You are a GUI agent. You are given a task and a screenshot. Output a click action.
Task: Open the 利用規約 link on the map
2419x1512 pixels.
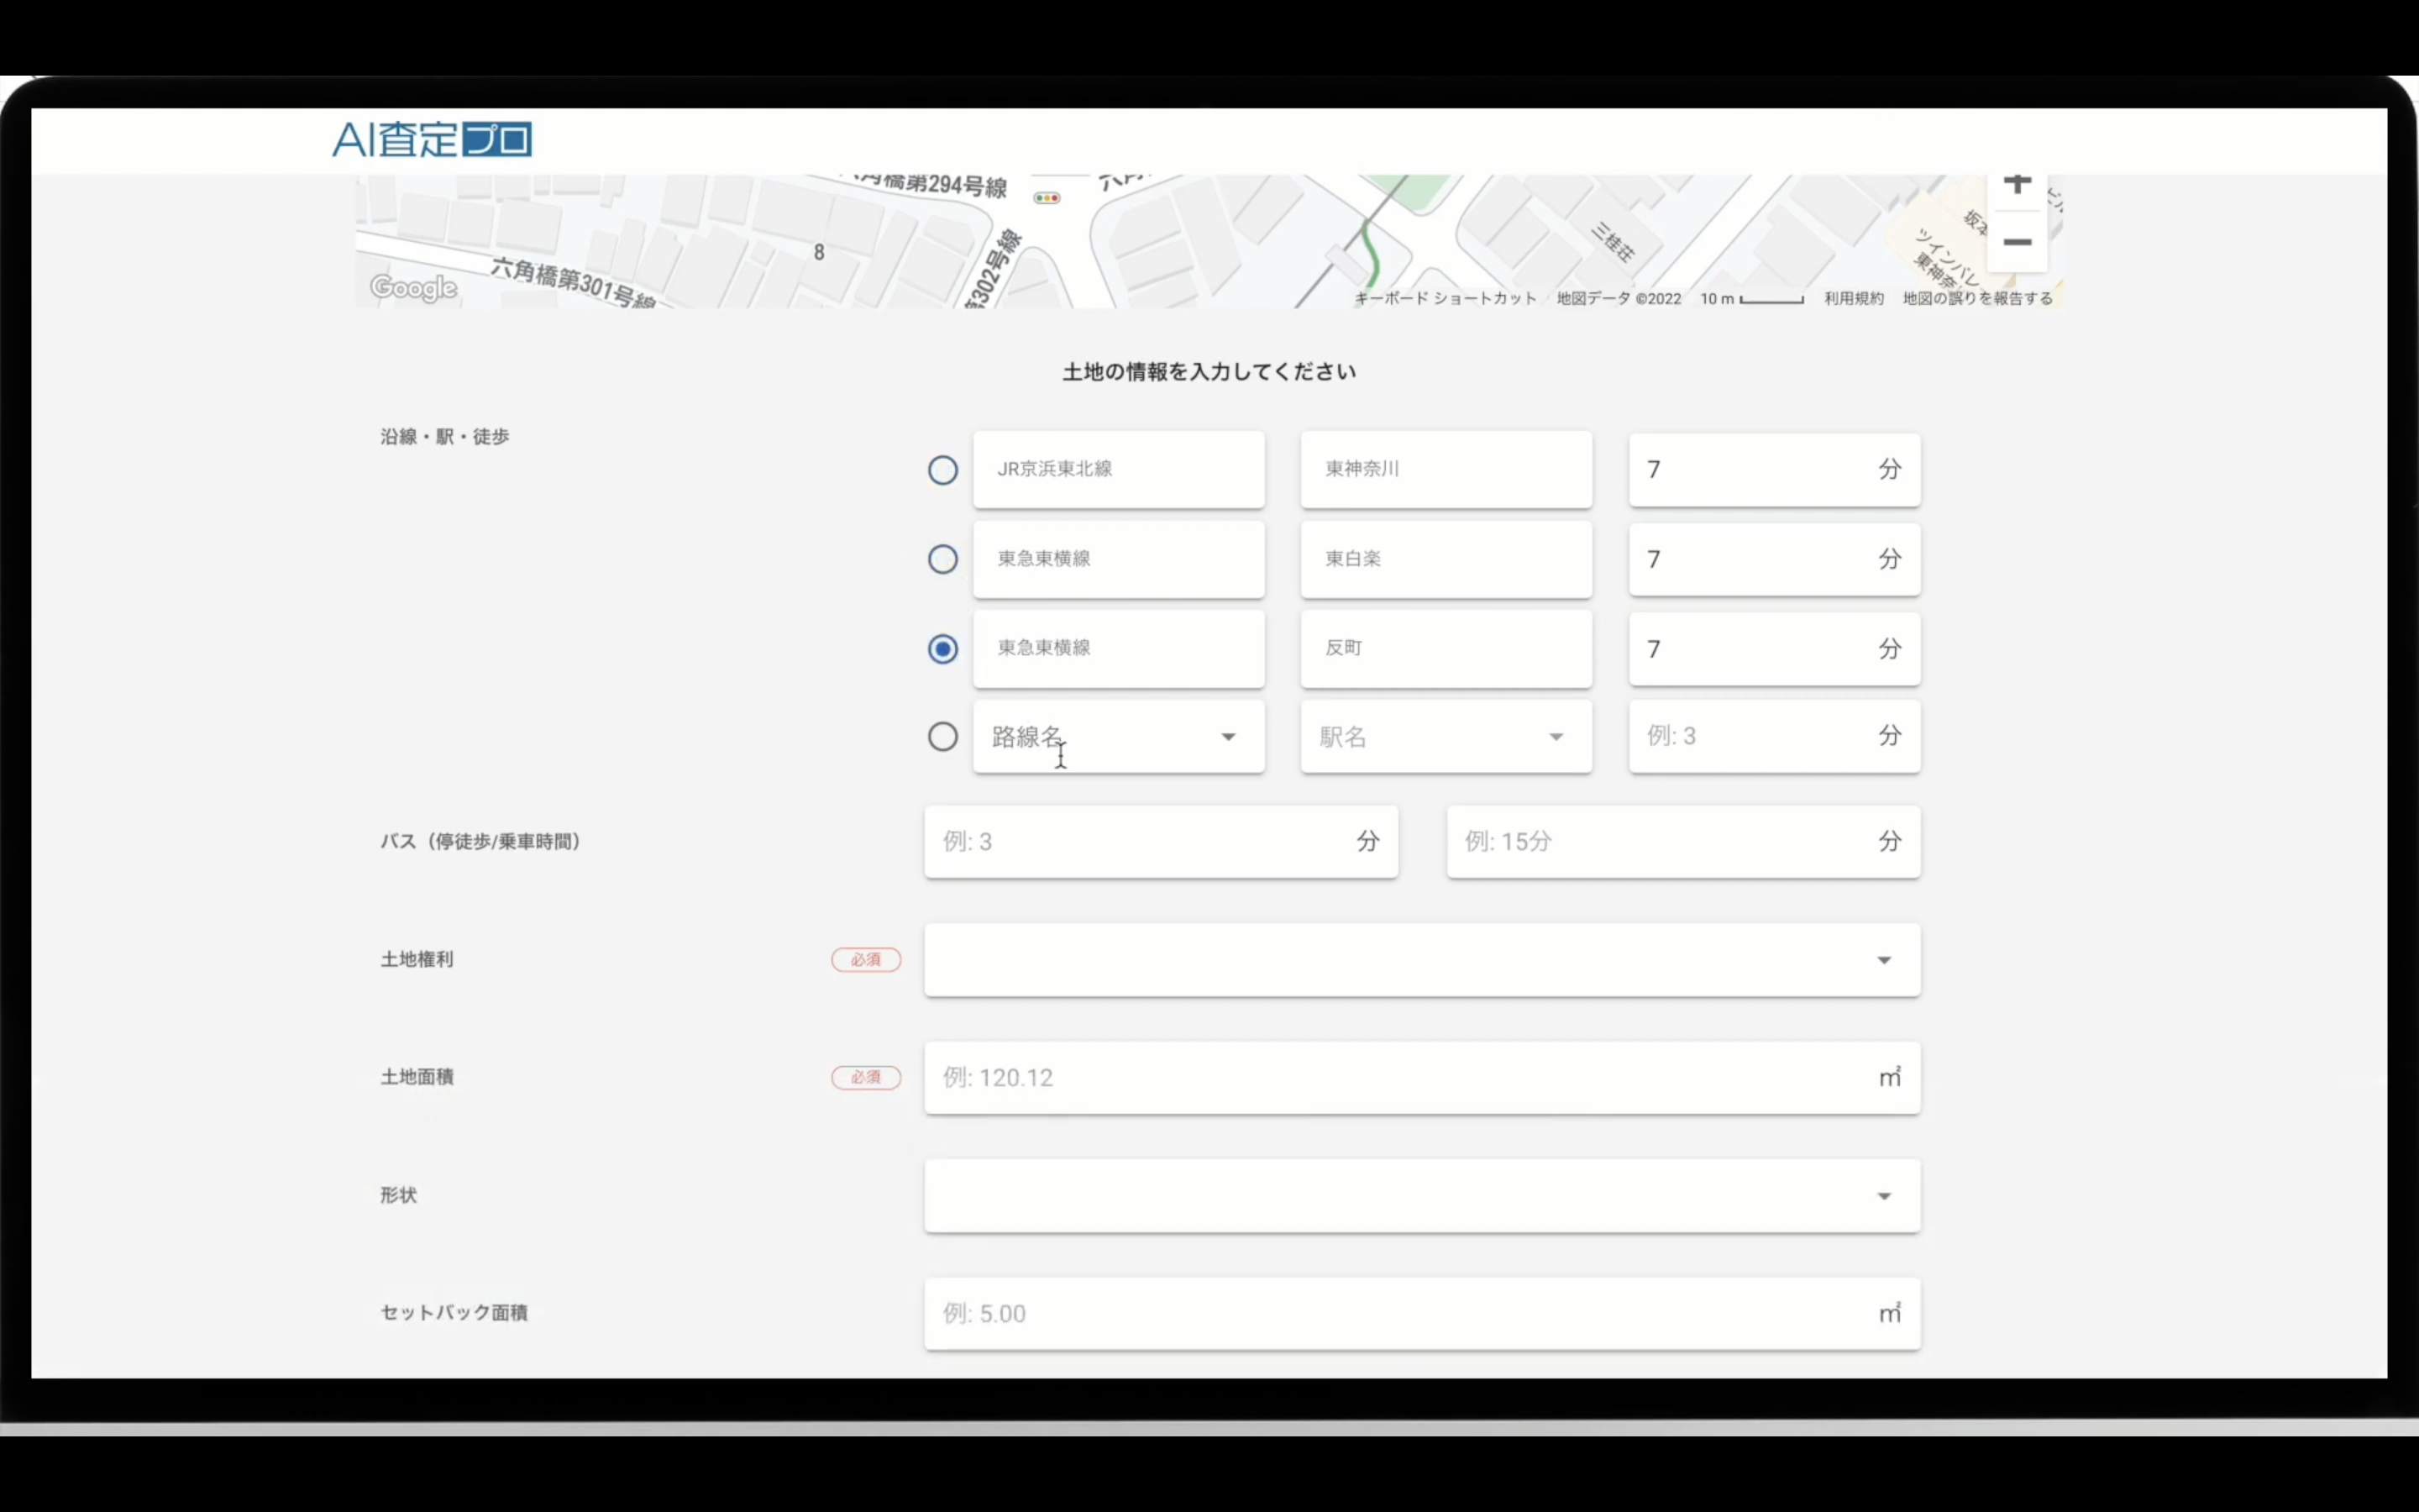(x=1853, y=298)
